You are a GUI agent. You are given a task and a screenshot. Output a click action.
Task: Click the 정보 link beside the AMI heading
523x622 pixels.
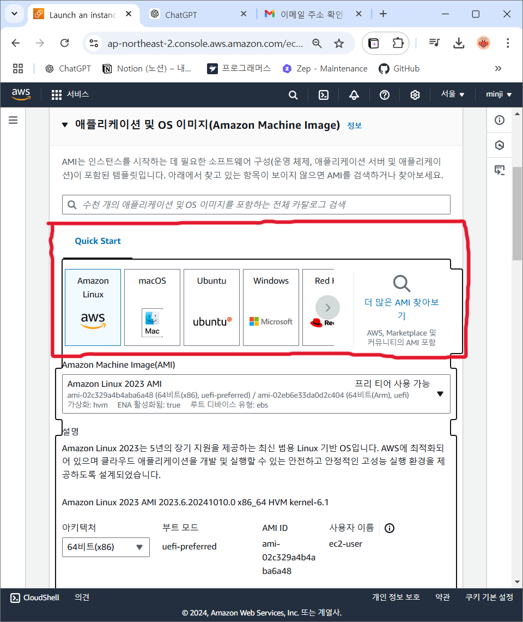tap(354, 125)
